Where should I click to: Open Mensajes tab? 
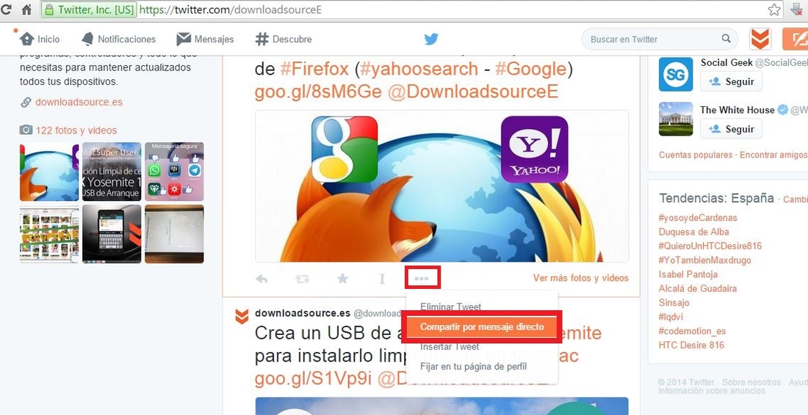coord(205,39)
